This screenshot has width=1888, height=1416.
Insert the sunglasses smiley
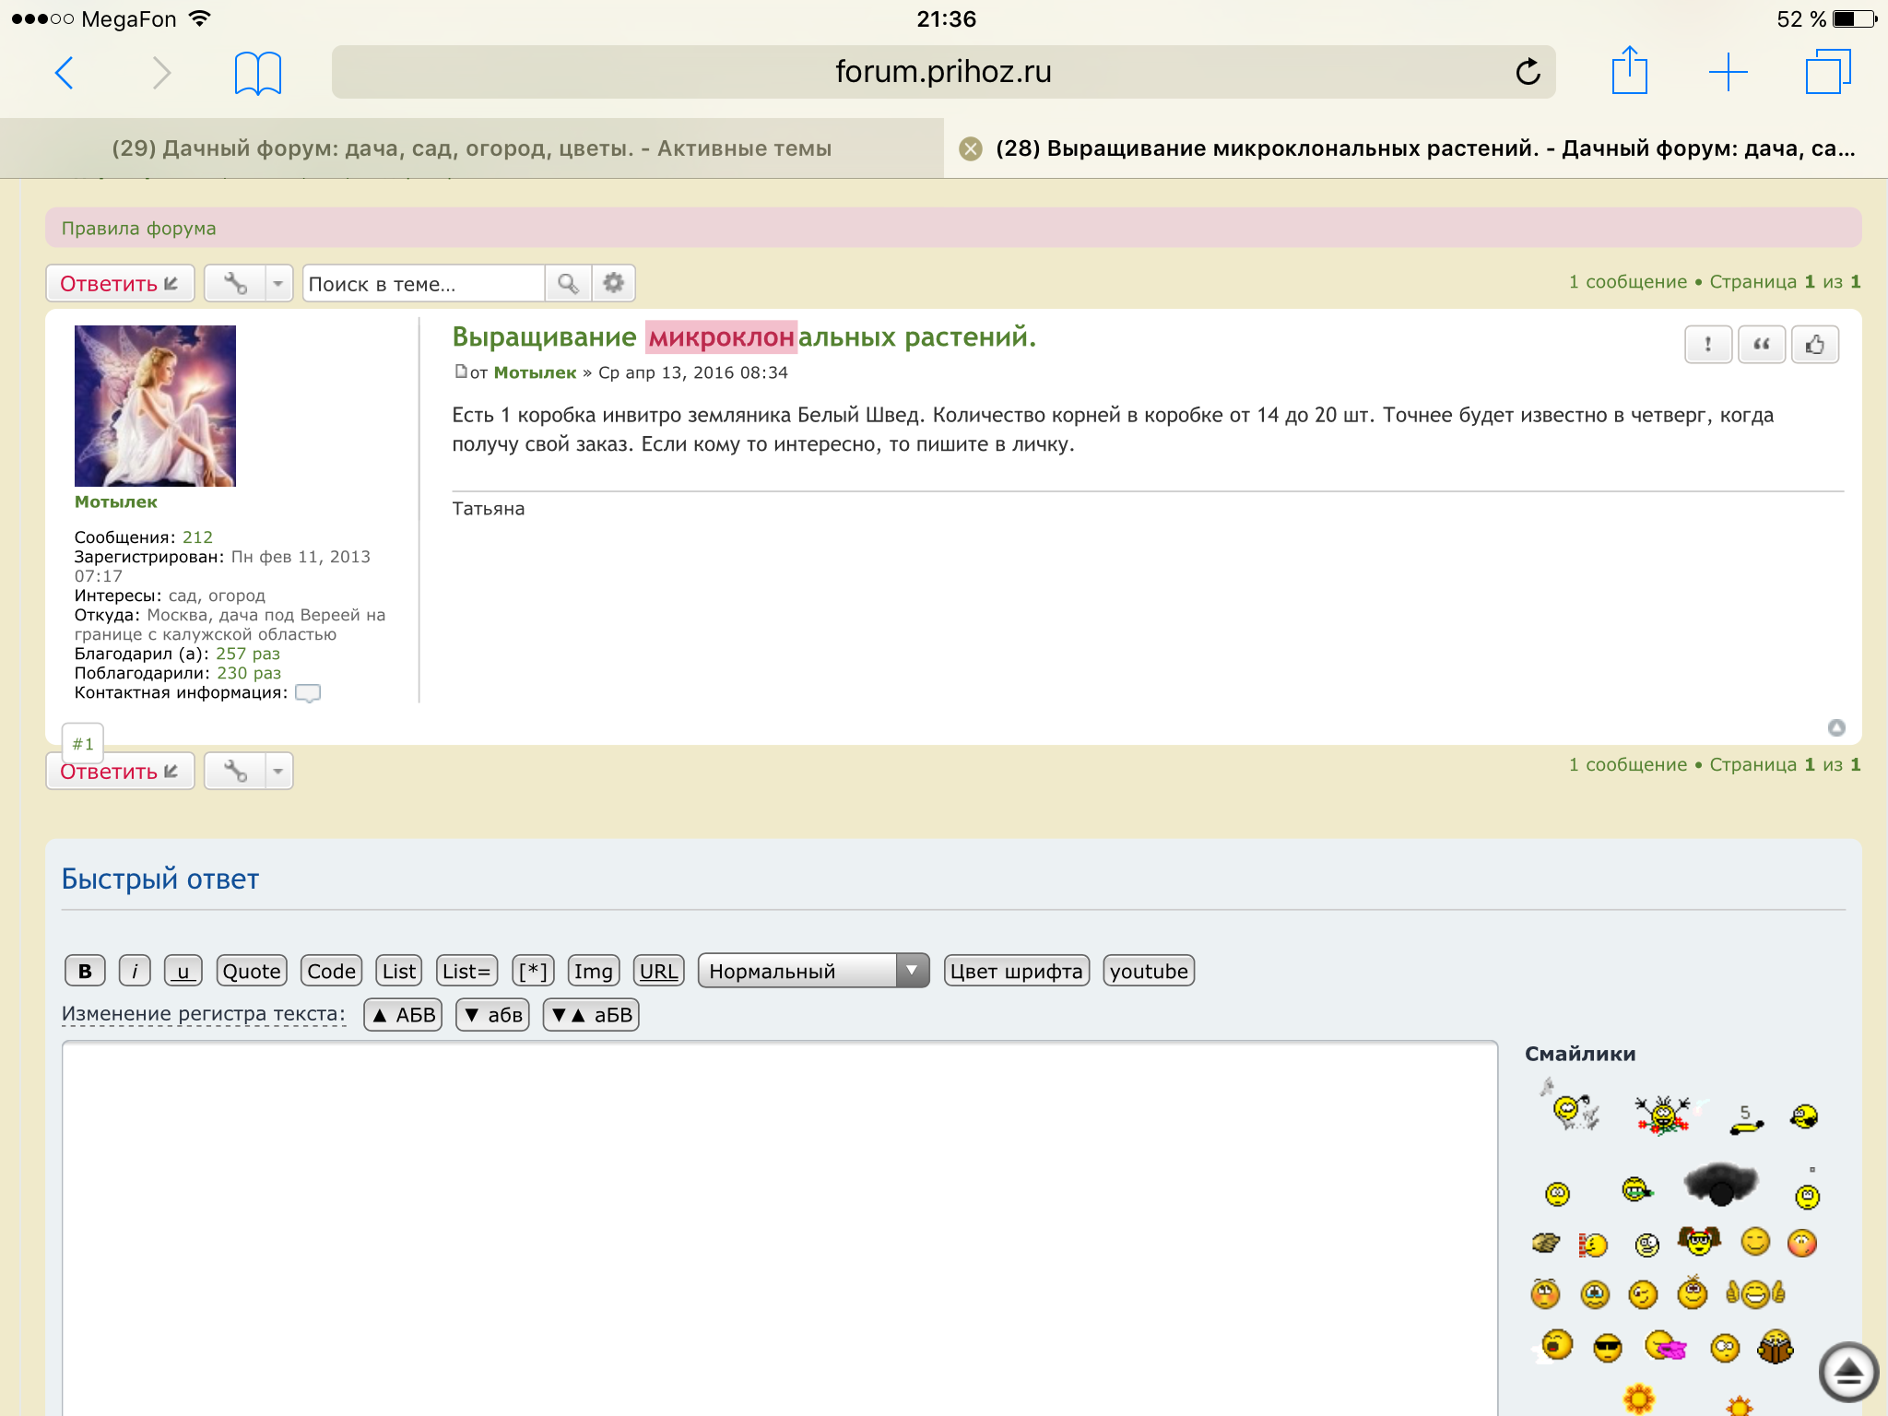coord(1607,1349)
